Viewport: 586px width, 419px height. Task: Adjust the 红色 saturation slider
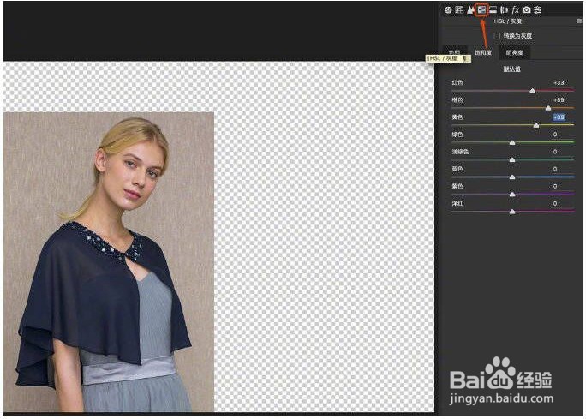(x=532, y=91)
